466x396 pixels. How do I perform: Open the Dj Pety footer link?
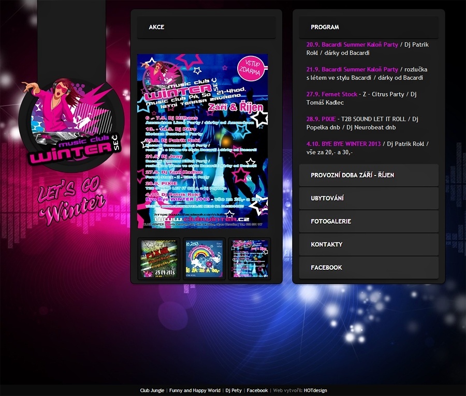[x=234, y=390]
